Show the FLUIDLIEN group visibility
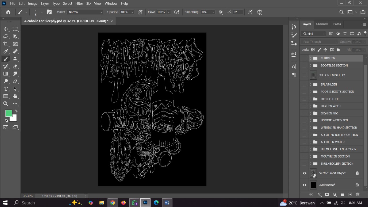This screenshot has height=207, width=368. (x=304, y=58)
